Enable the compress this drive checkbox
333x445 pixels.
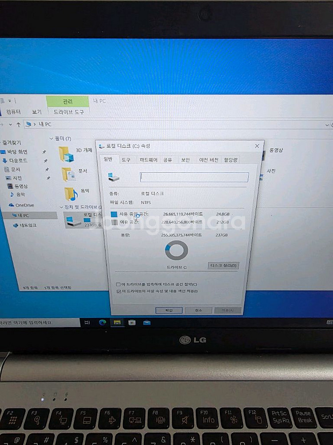118,284
